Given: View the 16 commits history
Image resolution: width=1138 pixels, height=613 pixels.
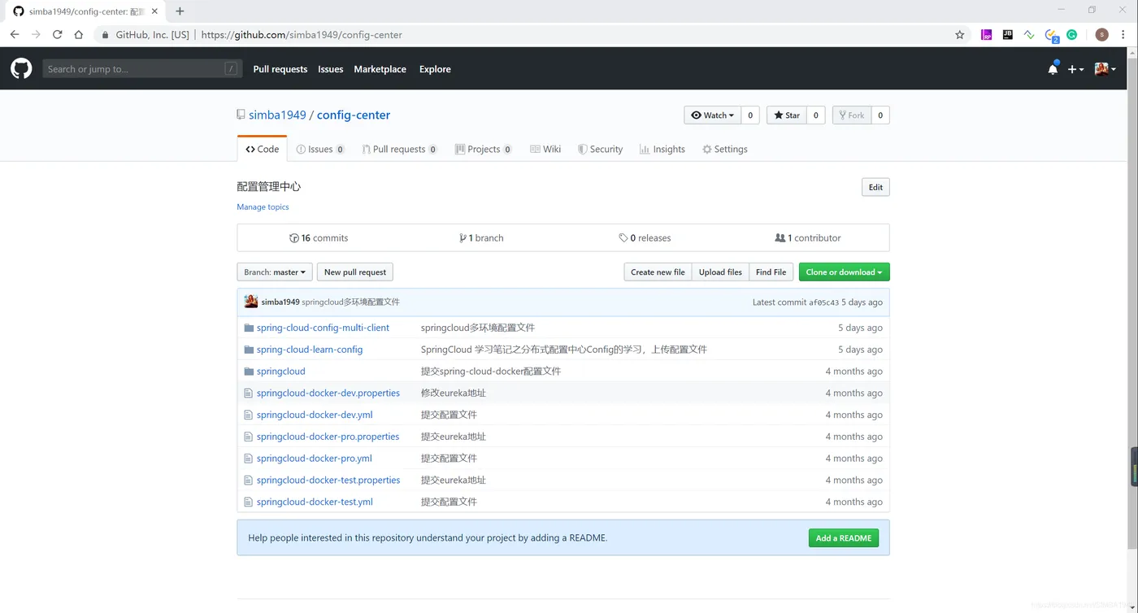Looking at the screenshot, I should tap(319, 238).
